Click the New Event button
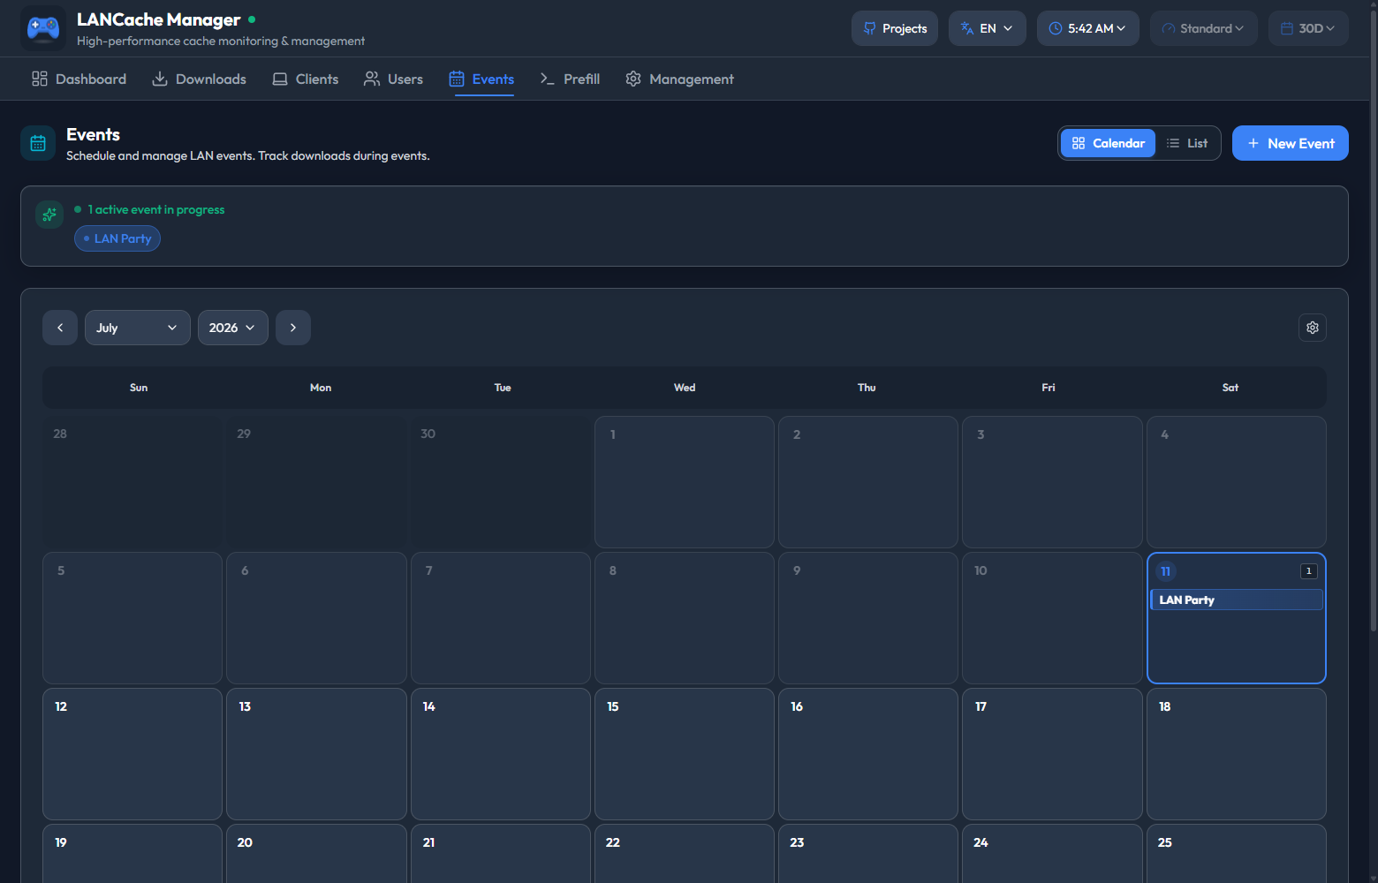 coord(1291,143)
